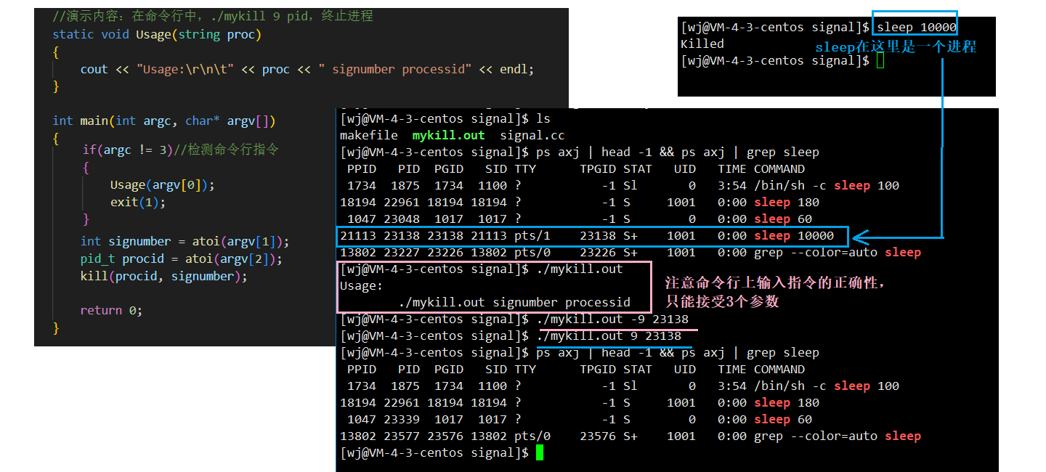1046x472 pixels.
Task: Click the solid green cursor at the final prompt
Action: [x=540, y=453]
